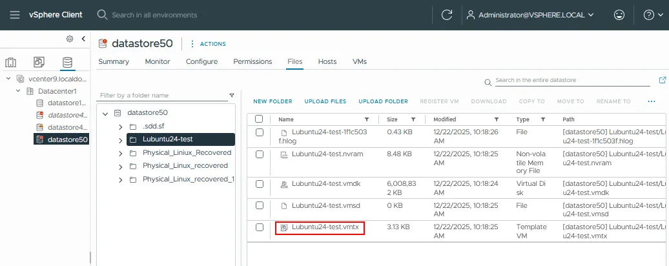
Task: Open the help question mark menu
Action: (654, 15)
